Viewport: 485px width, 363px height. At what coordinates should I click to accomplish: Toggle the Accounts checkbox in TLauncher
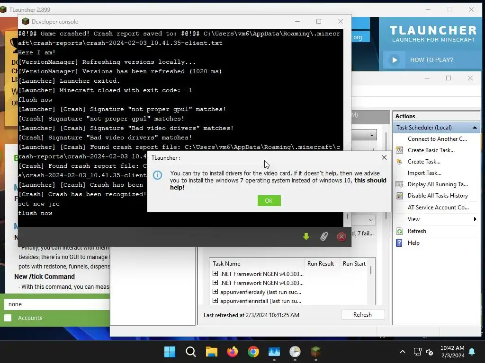click(x=8, y=318)
